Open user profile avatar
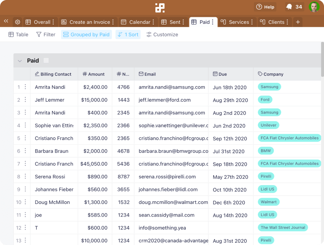 (314, 7)
